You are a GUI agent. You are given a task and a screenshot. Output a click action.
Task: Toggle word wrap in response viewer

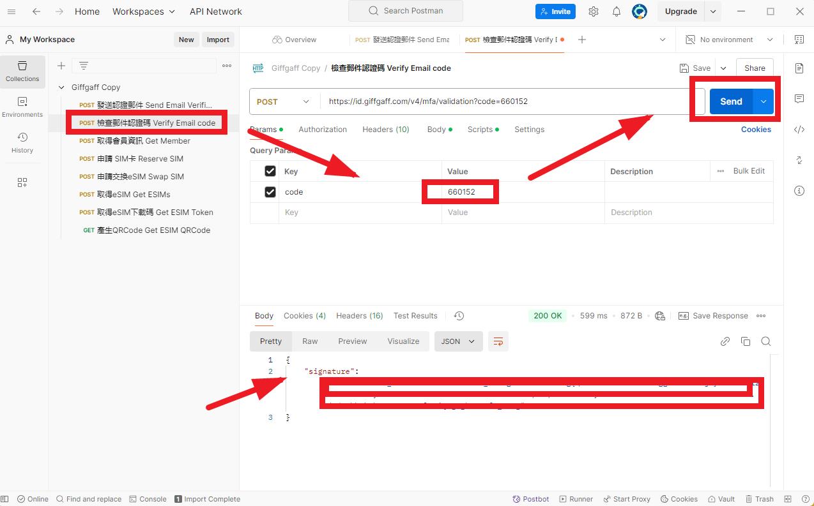[498, 341]
